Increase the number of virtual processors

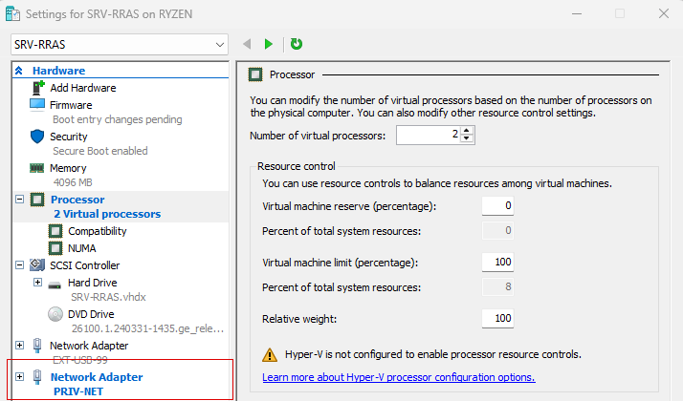(x=467, y=131)
